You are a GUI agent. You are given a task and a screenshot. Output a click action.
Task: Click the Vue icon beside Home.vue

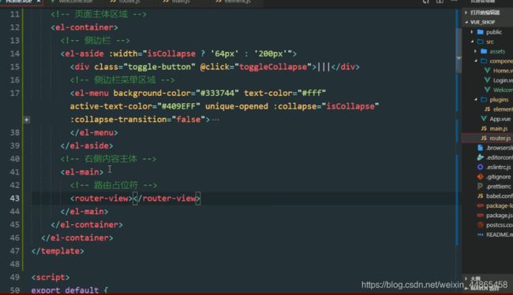pyautogui.click(x=487, y=71)
